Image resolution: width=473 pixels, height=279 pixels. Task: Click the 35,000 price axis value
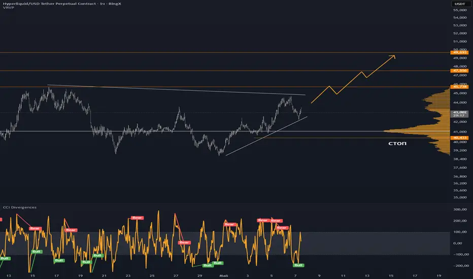tap(460, 197)
